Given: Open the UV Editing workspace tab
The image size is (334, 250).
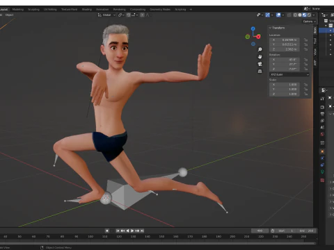Looking at the screenshot, I should pyautogui.click(x=50, y=9).
